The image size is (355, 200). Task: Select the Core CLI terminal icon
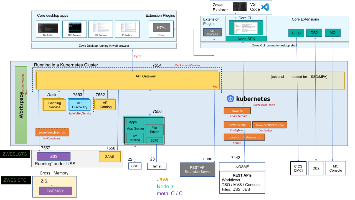pos(246,28)
